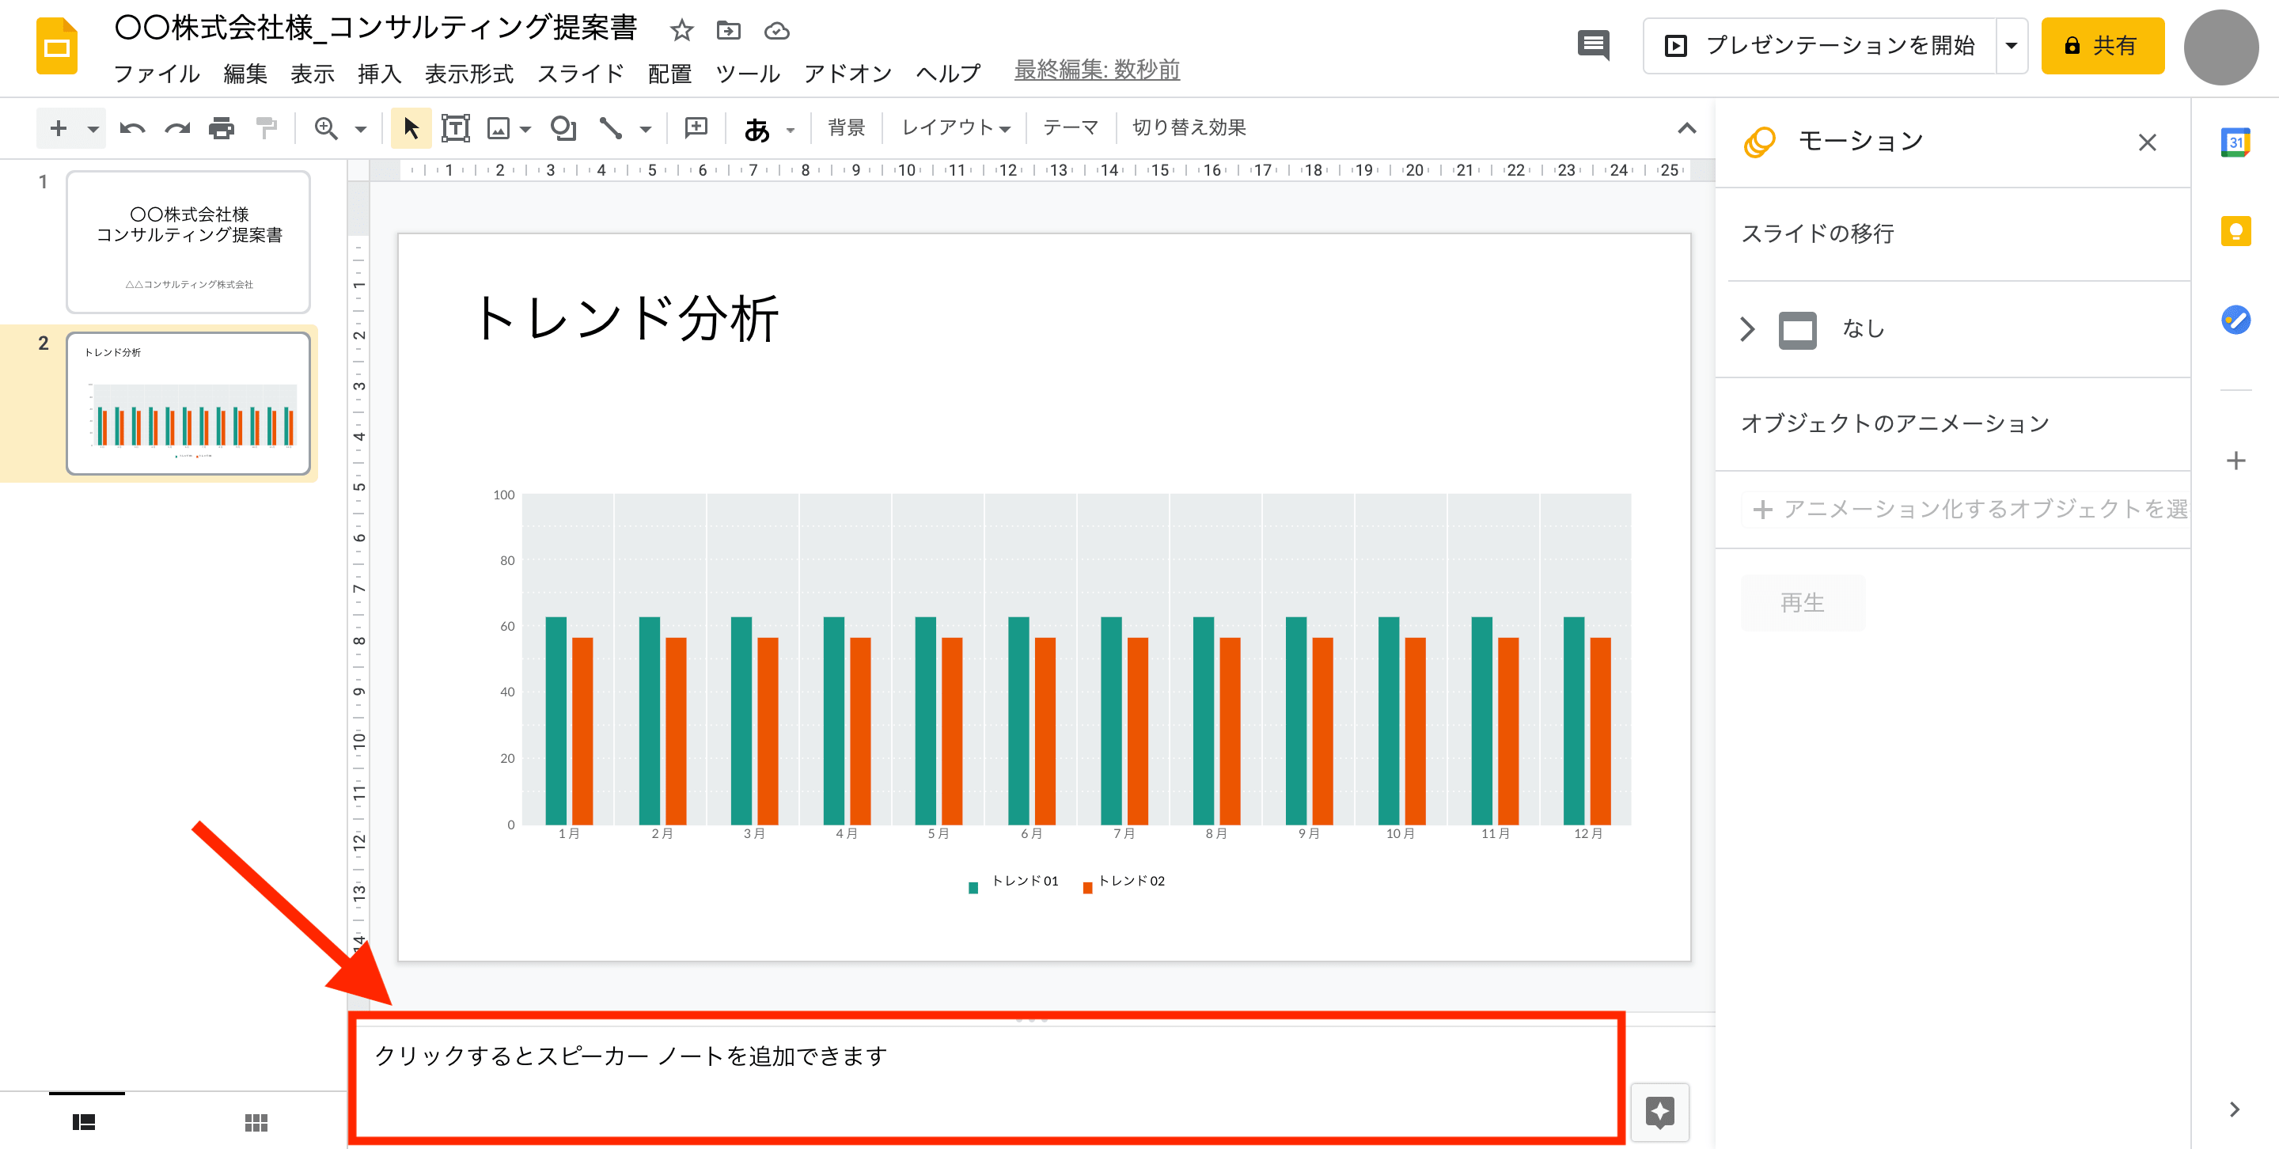Star the presentation document
Image resolution: width=2279 pixels, height=1149 pixels.
pos(681,31)
